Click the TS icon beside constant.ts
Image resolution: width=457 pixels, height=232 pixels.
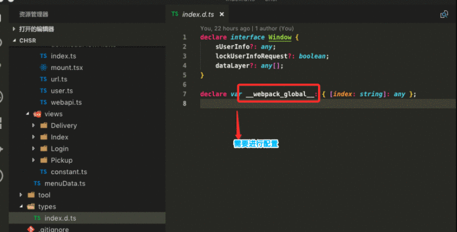43,172
